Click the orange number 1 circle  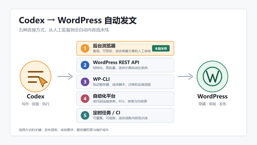(x=85, y=48)
